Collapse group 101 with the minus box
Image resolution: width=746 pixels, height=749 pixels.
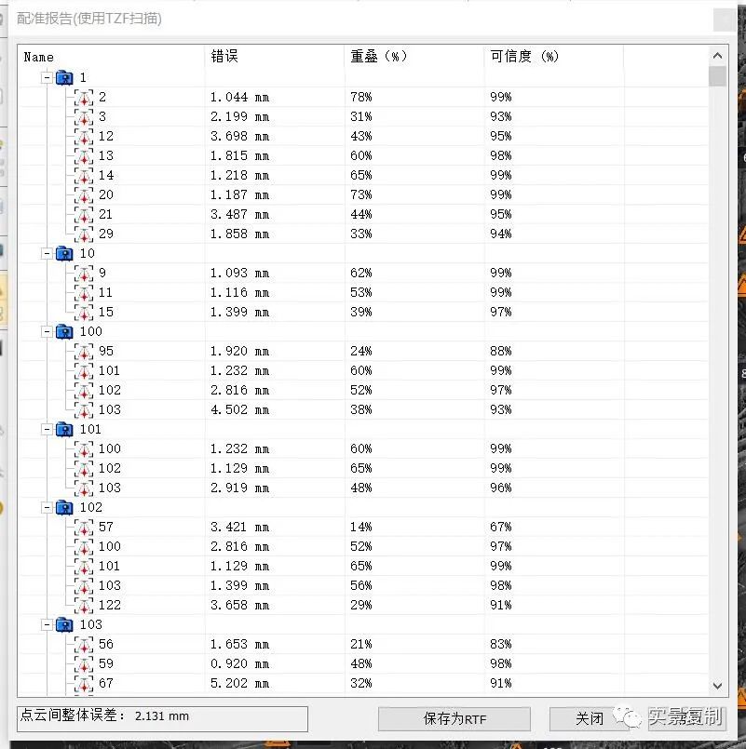[x=47, y=430]
